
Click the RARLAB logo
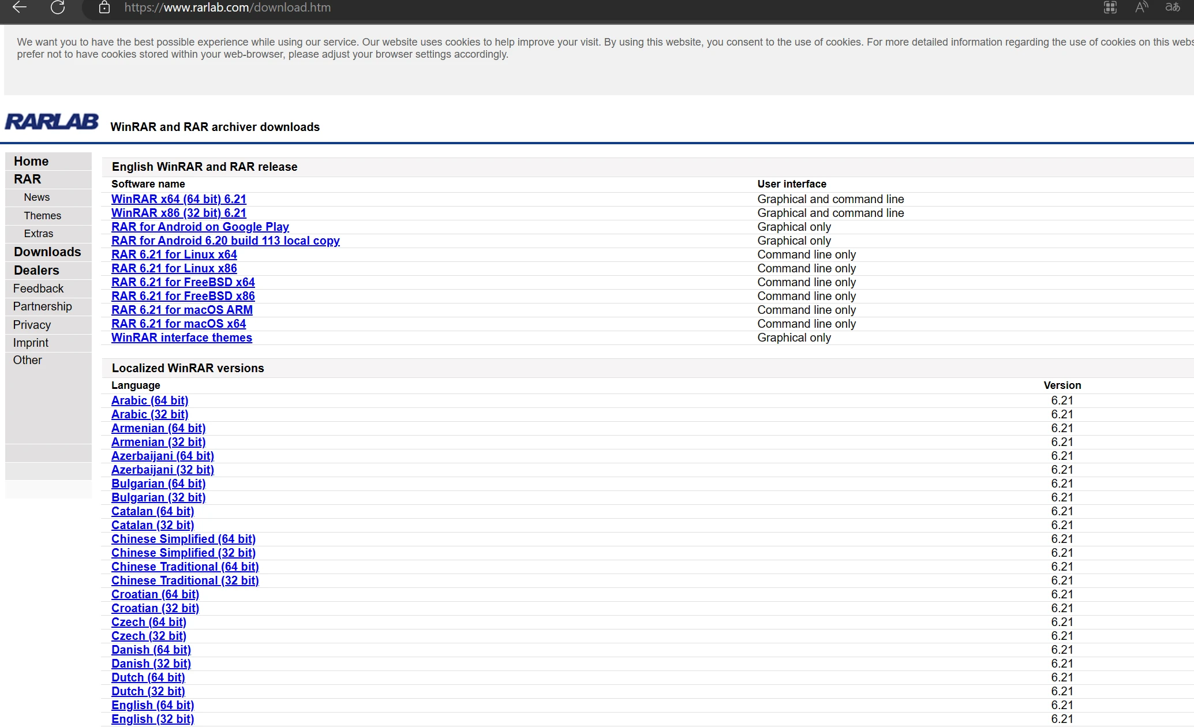[x=52, y=122]
